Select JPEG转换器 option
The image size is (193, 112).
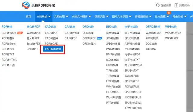point(113,44)
